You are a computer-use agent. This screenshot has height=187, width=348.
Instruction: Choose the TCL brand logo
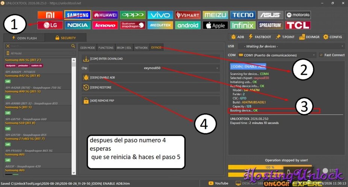coord(298,25)
